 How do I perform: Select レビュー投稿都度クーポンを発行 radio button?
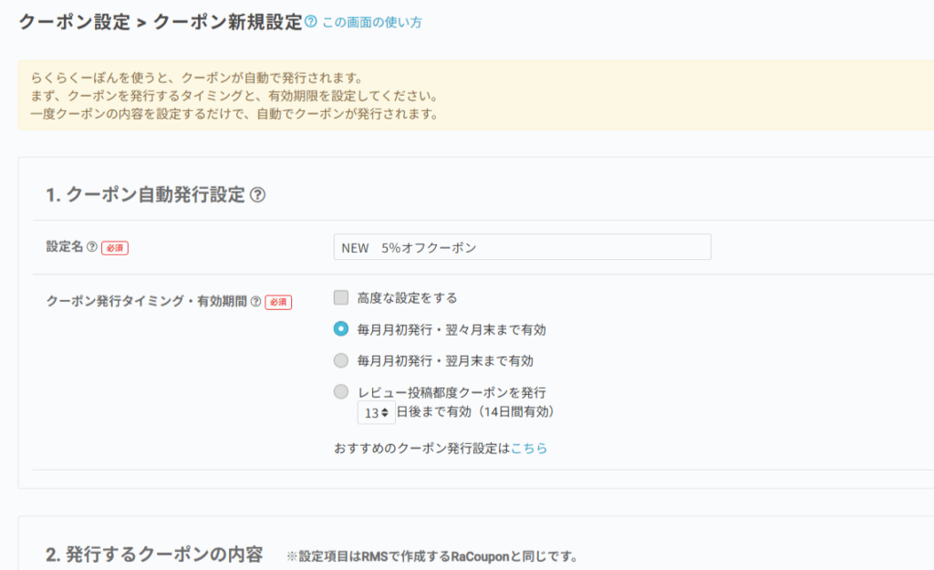click(341, 392)
